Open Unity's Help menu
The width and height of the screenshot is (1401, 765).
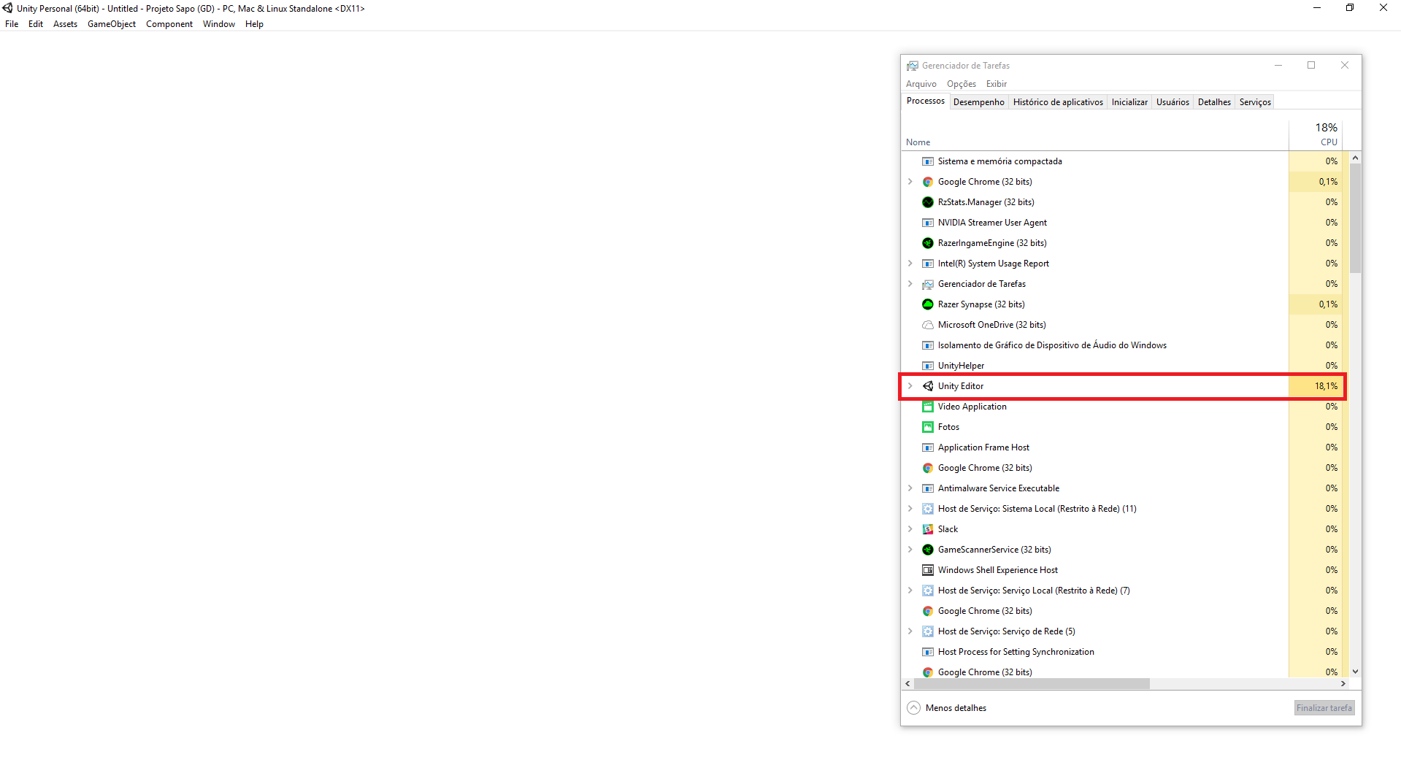point(254,24)
